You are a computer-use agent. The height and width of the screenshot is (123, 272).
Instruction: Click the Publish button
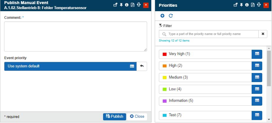coord(115,117)
